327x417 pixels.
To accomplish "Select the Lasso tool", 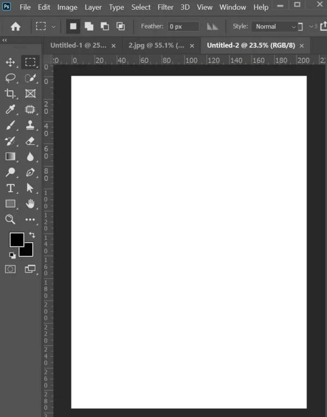I will [10, 78].
